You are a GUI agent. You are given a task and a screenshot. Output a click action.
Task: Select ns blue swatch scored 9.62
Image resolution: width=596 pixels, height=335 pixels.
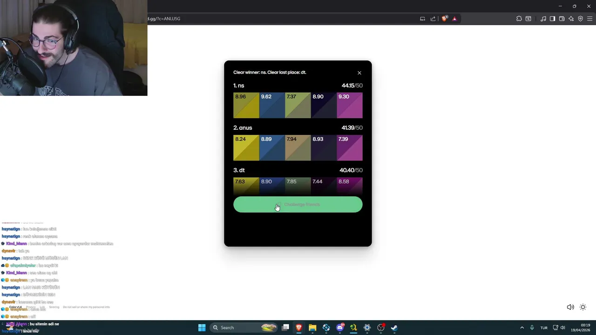click(272, 106)
